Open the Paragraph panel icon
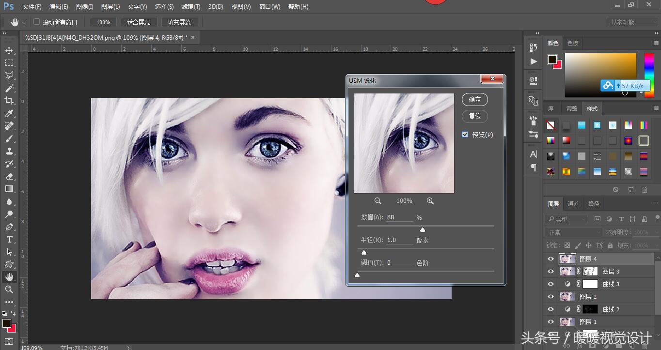Image resolution: width=661 pixels, height=350 pixels. [x=534, y=167]
